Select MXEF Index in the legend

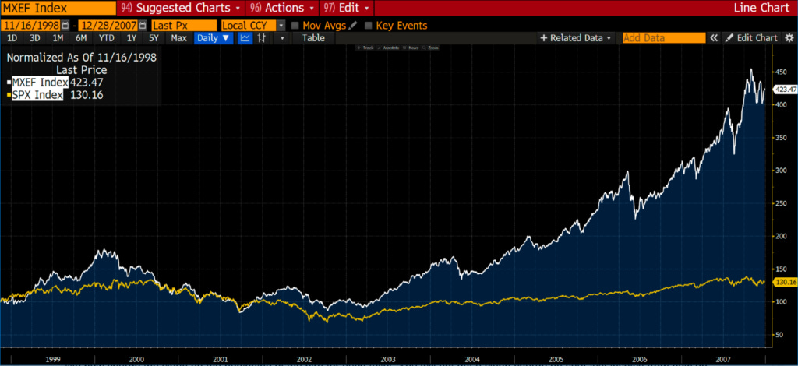point(41,82)
